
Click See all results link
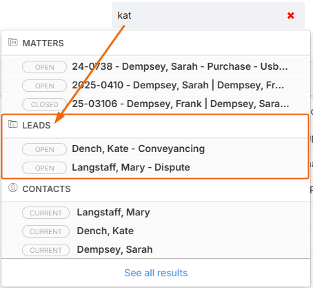point(156,273)
